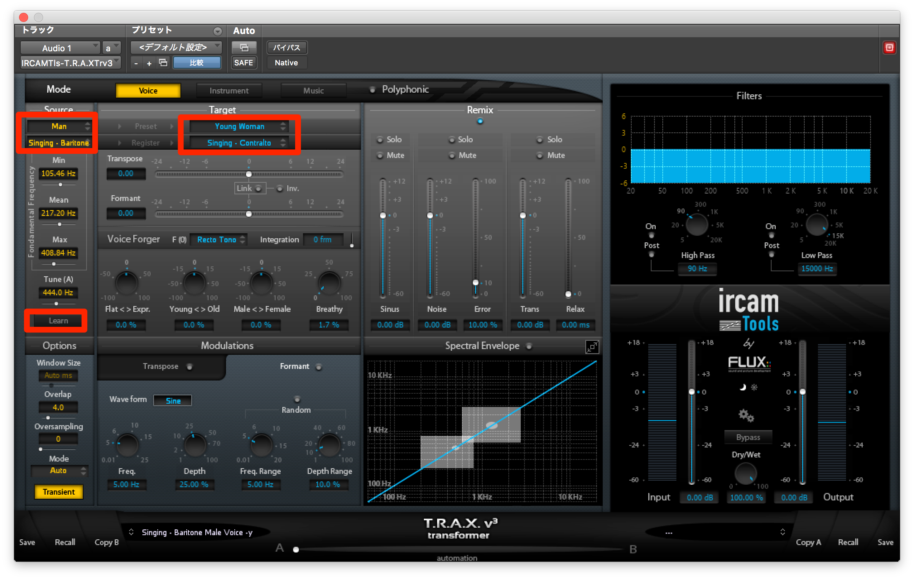Switch to the Formant modulation tab
The width and height of the screenshot is (914, 579).
pos(295,366)
